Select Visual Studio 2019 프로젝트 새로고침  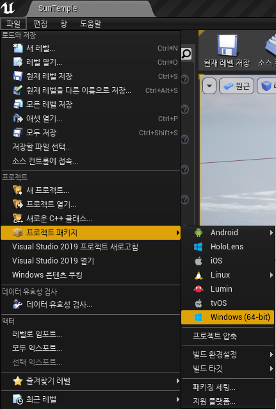pos(90,247)
